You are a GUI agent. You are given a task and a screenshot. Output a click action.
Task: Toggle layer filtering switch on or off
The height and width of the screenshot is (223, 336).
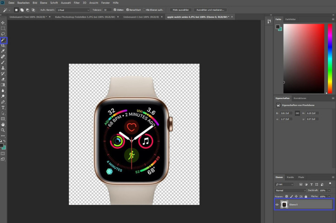(330, 184)
